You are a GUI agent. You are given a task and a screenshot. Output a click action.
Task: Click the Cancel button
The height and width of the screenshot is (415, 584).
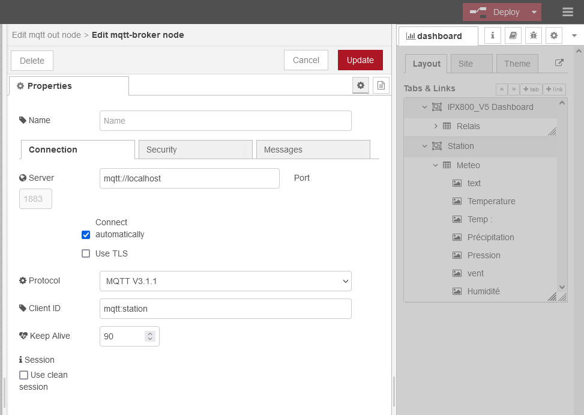pyautogui.click(x=306, y=60)
